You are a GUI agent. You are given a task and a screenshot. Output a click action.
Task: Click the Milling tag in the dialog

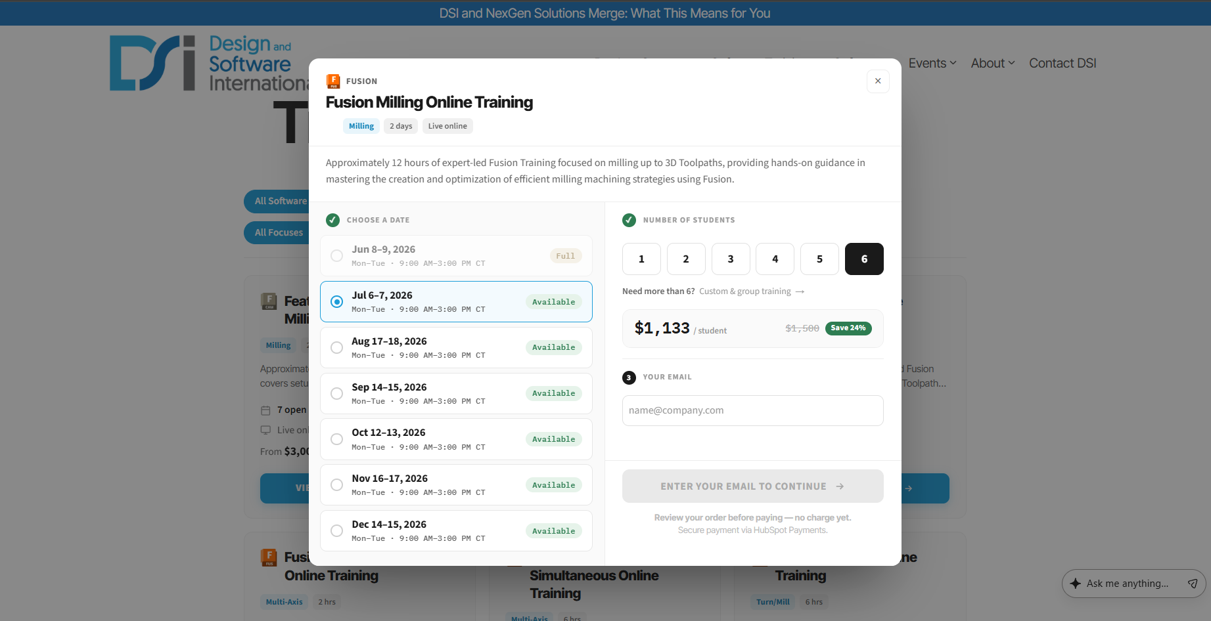point(361,126)
